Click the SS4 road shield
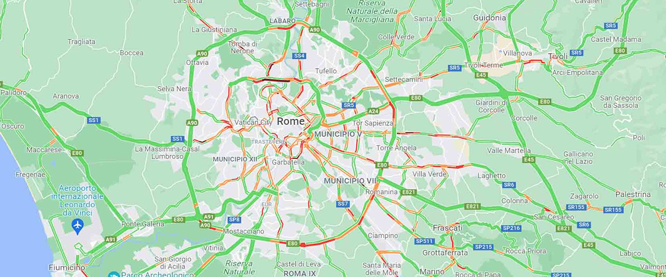Image resolution: width=666 pixels, height=277 pixels. click(x=300, y=55)
